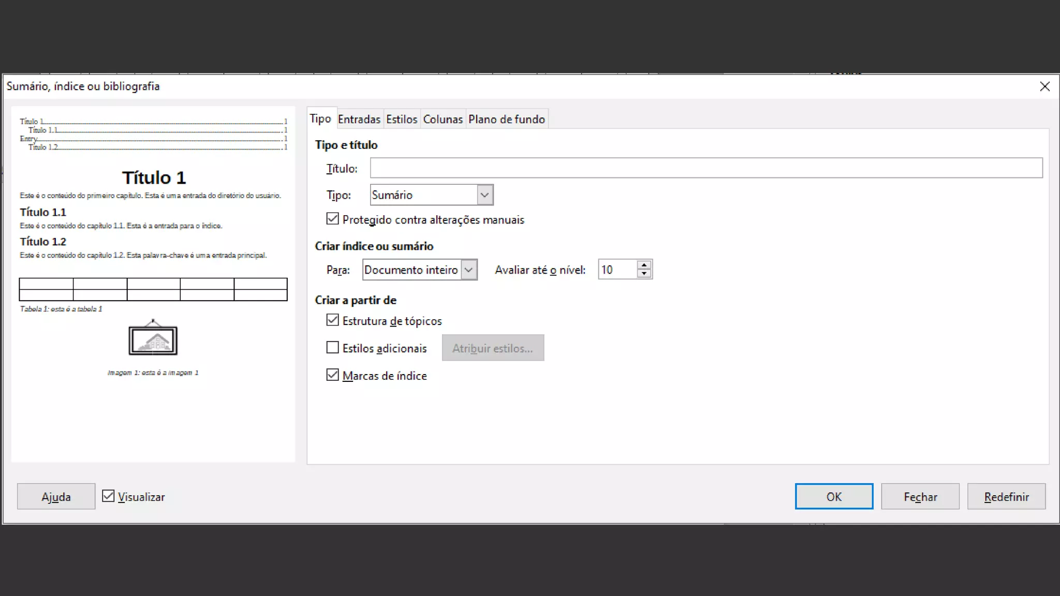This screenshot has width=1060, height=596.
Task: Enable the Estilos adicionais checkbox
Action: [333, 348]
